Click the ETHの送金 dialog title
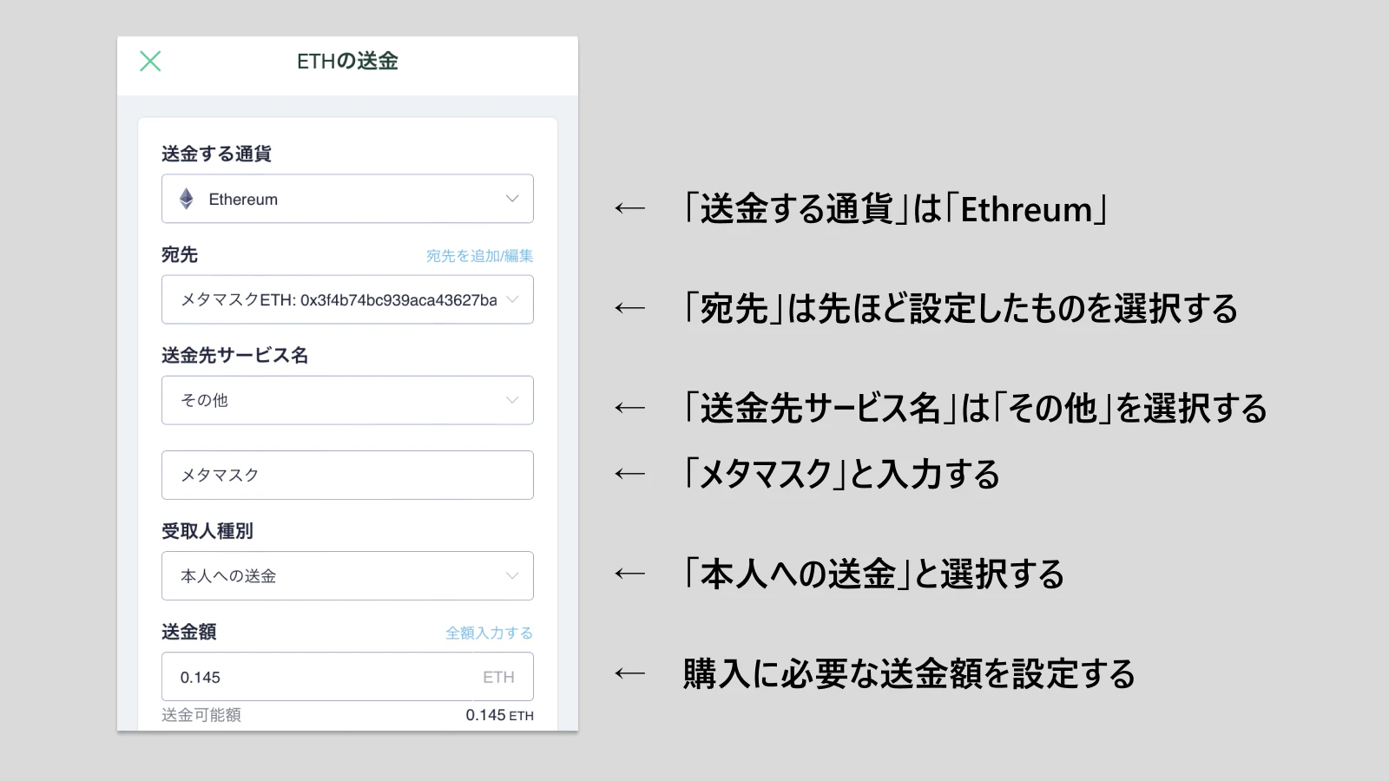This screenshot has width=1389, height=781. click(x=347, y=61)
